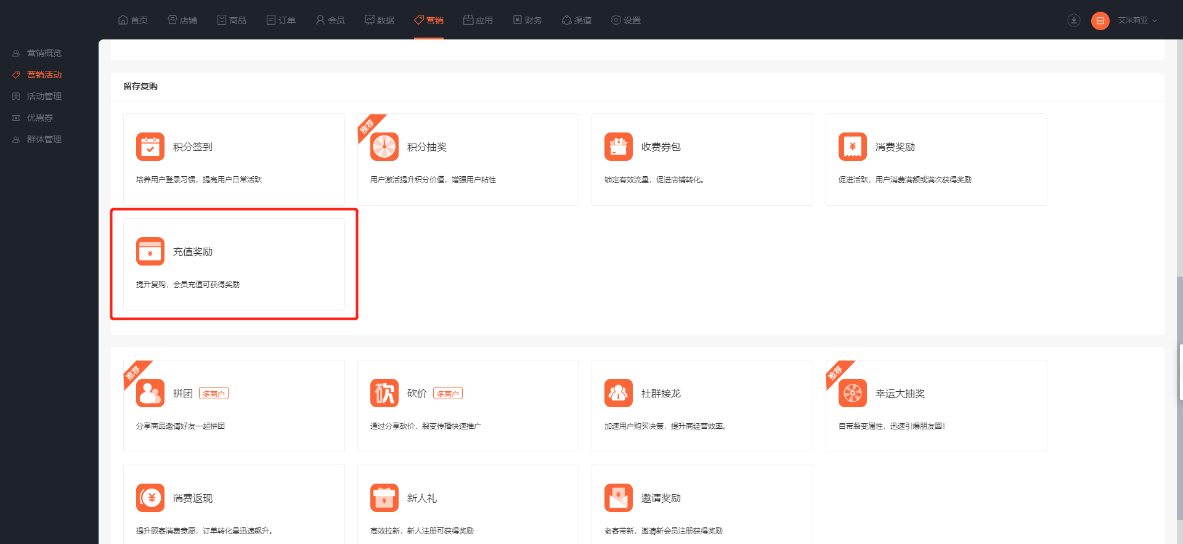Open the 邀请奖励 card title

pyautogui.click(x=661, y=498)
